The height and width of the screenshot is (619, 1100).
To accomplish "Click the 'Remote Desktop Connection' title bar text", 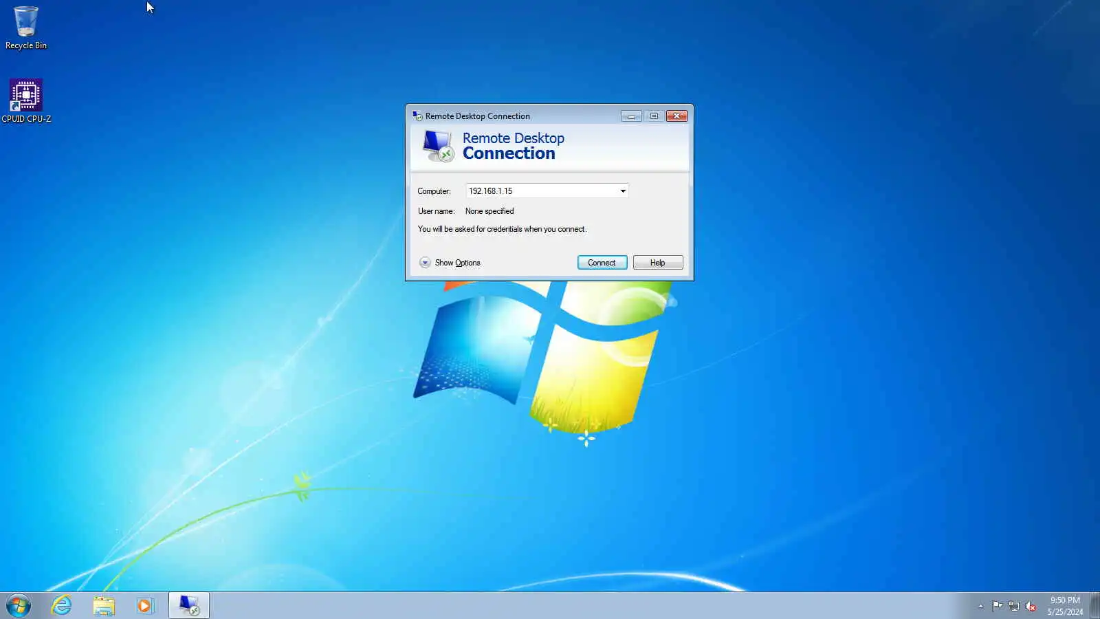I will click(478, 116).
